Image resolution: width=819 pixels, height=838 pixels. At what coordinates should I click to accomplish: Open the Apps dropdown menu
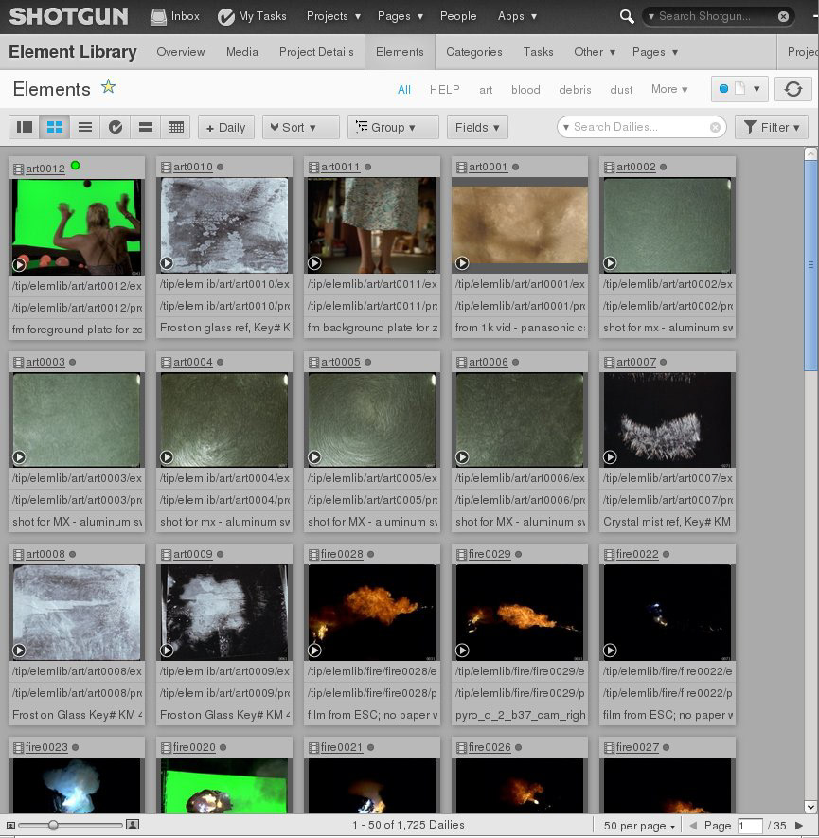[x=517, y=16]
